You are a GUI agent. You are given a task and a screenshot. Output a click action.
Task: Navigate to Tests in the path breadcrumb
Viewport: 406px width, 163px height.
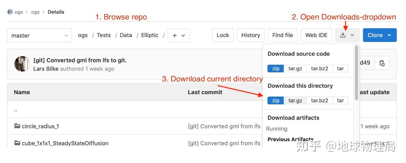104,35
